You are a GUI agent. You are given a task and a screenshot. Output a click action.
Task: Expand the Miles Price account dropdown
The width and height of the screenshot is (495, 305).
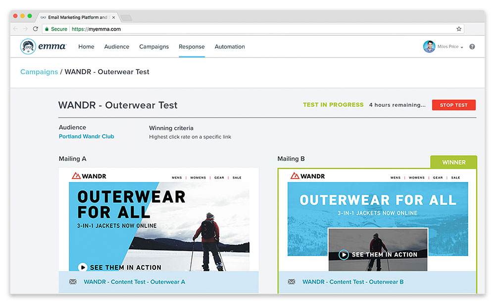(462, 47)
